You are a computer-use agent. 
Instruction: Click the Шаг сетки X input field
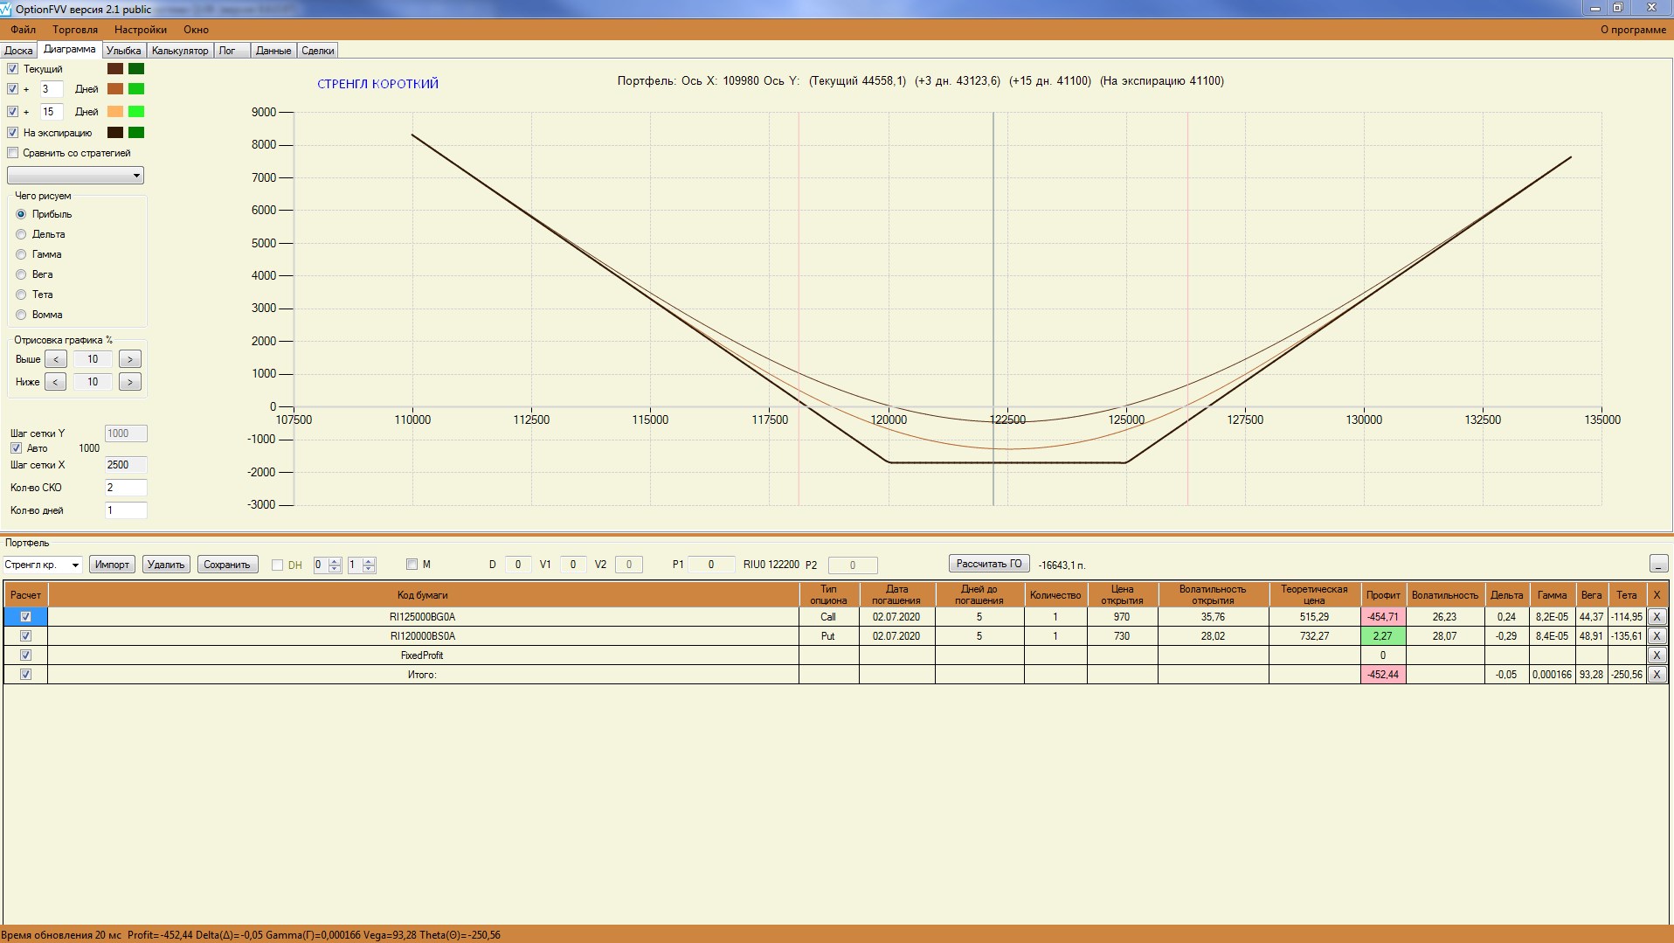pos(126,465)
